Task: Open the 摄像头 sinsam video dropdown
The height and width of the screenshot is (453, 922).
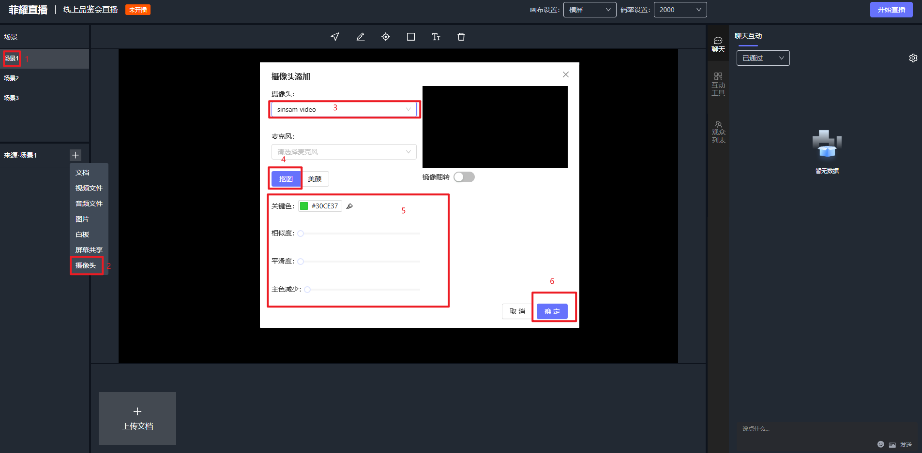Action: pos(344,110)
